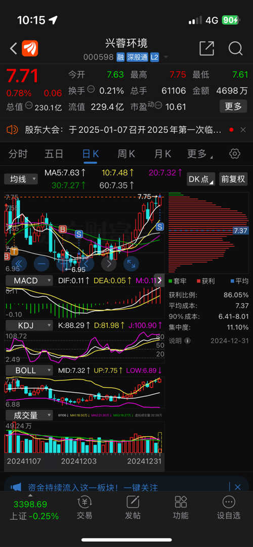Image resolution: width=253 pixels, height=547 pixels.
Task: Tap the L2 level tag
Action: [155, 58]
